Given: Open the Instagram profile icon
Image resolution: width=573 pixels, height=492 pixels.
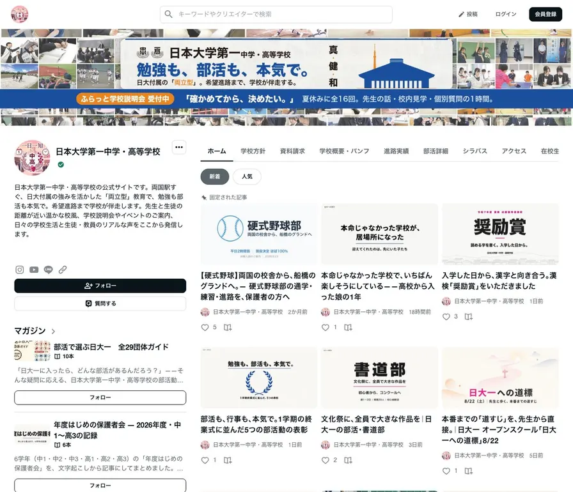Looking at the screenshot, I should point(20,270).
